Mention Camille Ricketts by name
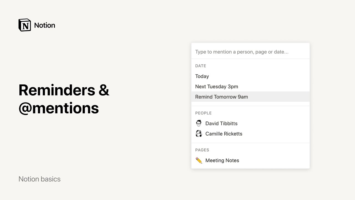The height and width of the screenshot is (200, 355). (x=224, y=134)
